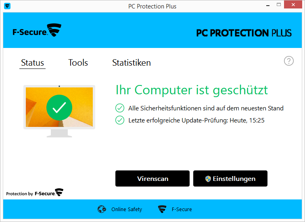Close the PC Protection Plus window

coord(293,5)
